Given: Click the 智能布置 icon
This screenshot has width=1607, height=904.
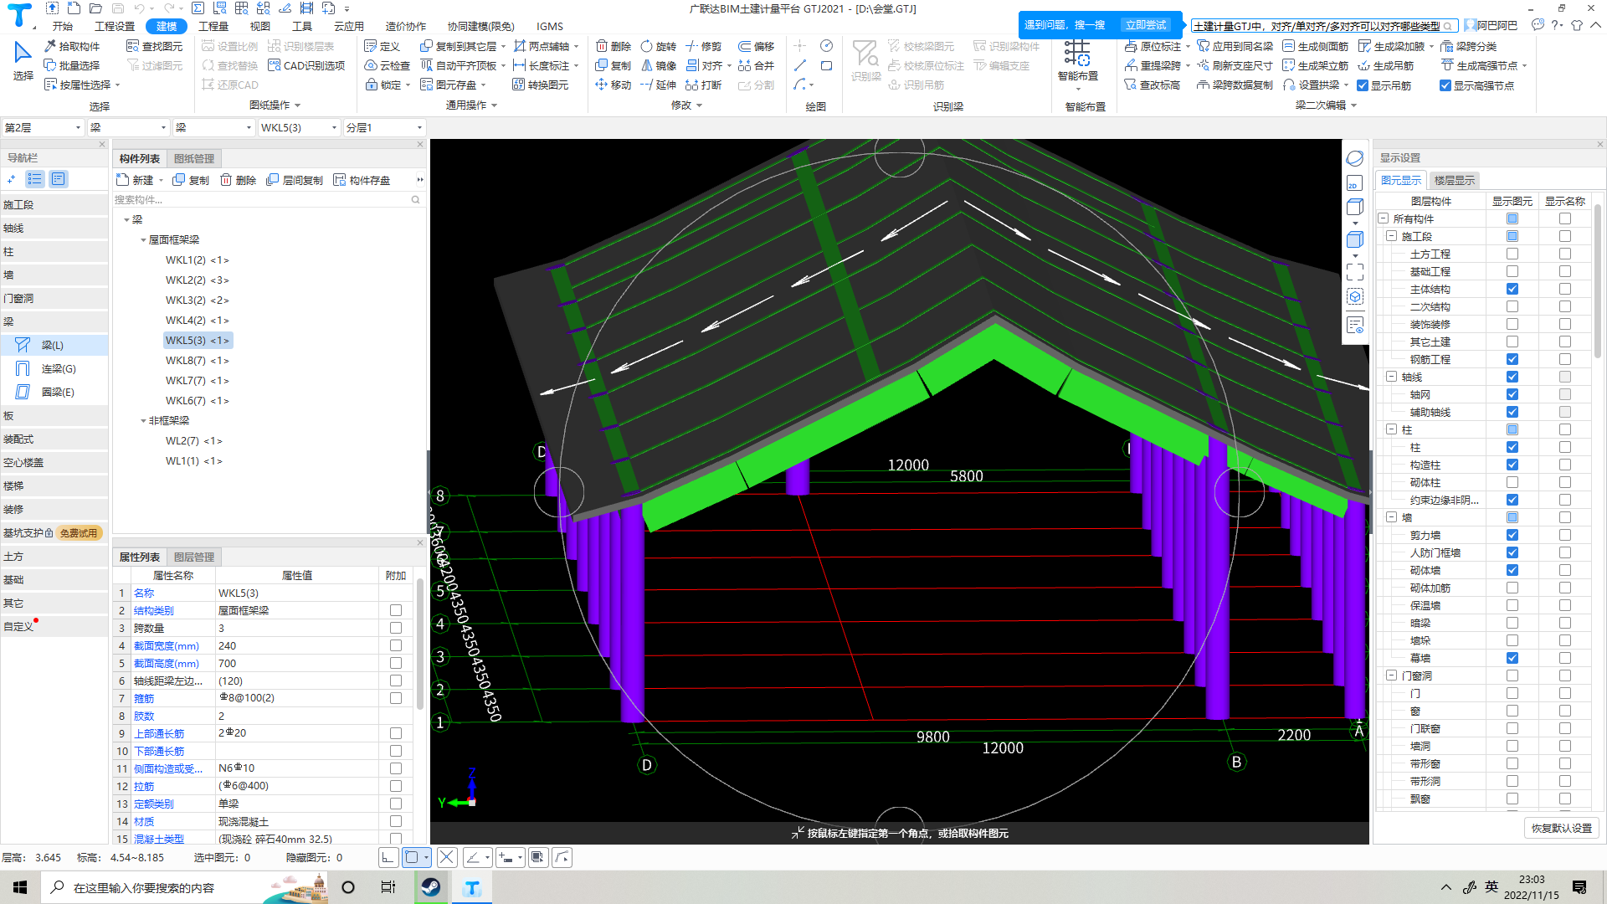Looking at the screenshot, I should [x=1077, y=54].
